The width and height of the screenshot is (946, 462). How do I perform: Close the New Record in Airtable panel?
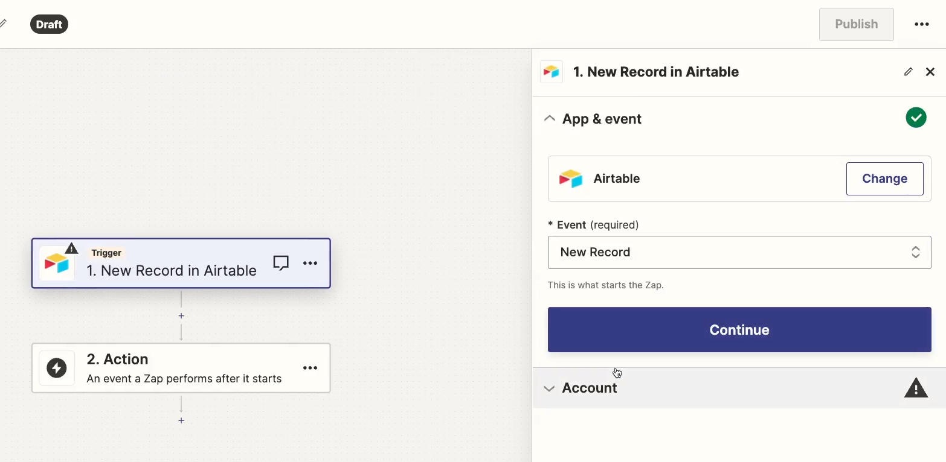point(930,72)
